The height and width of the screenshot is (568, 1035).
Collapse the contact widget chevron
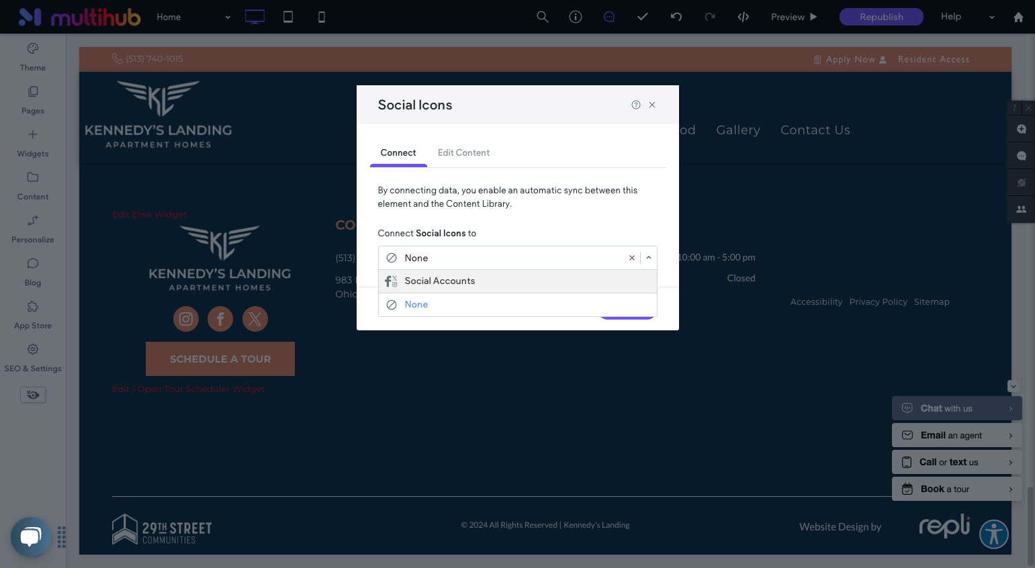tap(1014, 386)
